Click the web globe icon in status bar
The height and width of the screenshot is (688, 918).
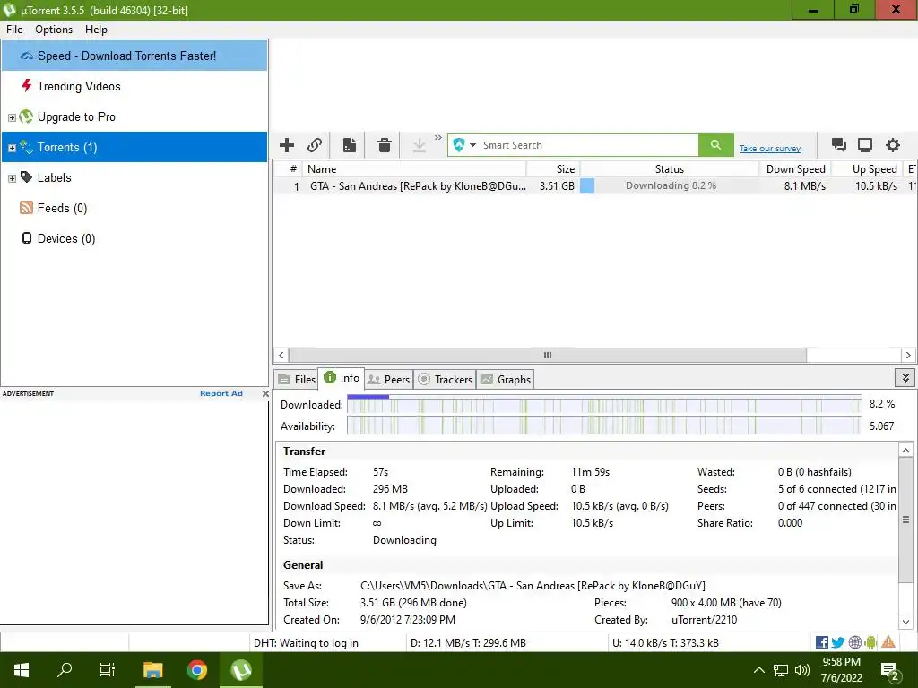pyautogui.click(x=854, y=642)
